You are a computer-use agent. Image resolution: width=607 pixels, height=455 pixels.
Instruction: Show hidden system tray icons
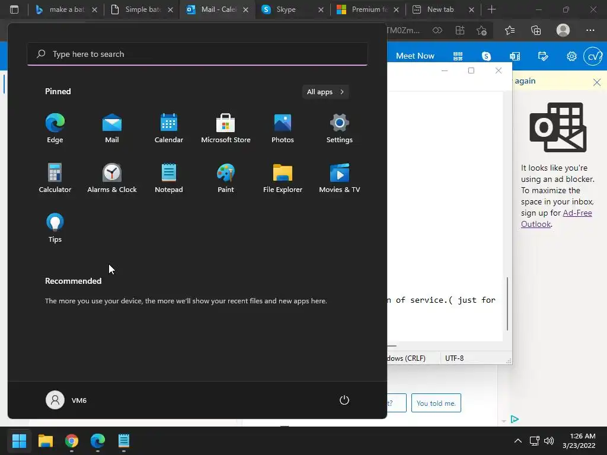517,441
